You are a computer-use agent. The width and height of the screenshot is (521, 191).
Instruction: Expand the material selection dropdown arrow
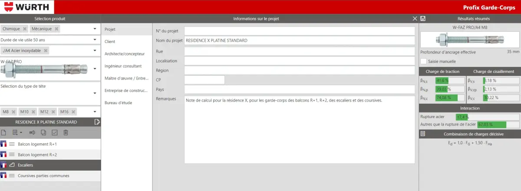(x=95, y=50)
